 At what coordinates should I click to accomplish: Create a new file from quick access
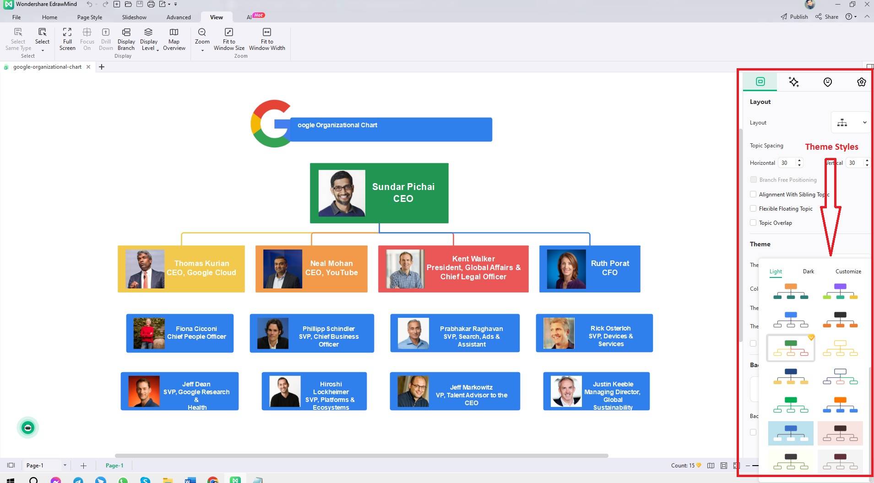pos(117,4)
